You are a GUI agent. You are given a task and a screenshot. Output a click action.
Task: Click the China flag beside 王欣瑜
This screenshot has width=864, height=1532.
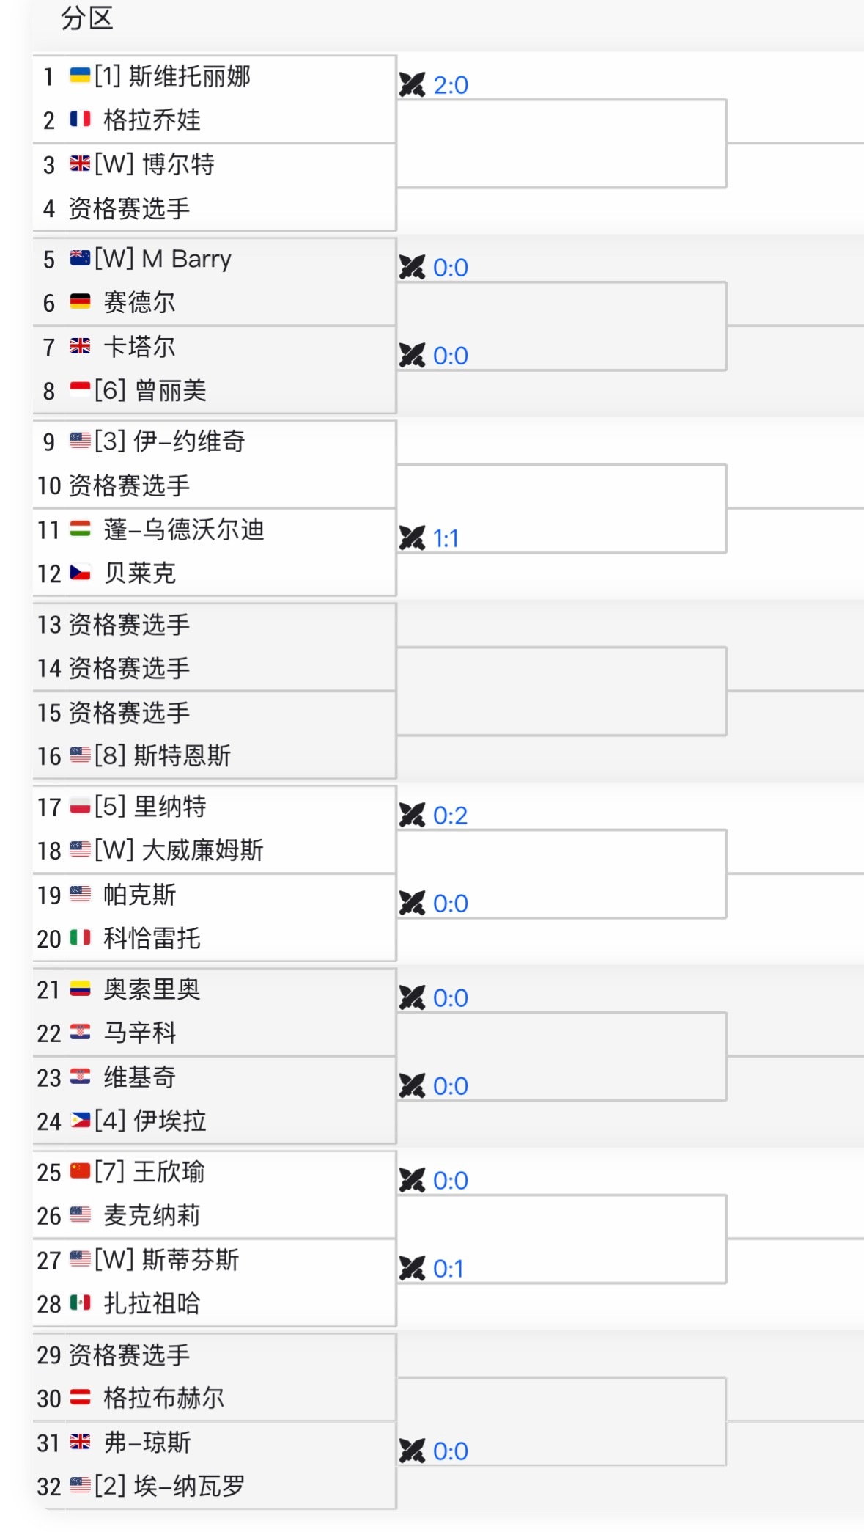80,1171
